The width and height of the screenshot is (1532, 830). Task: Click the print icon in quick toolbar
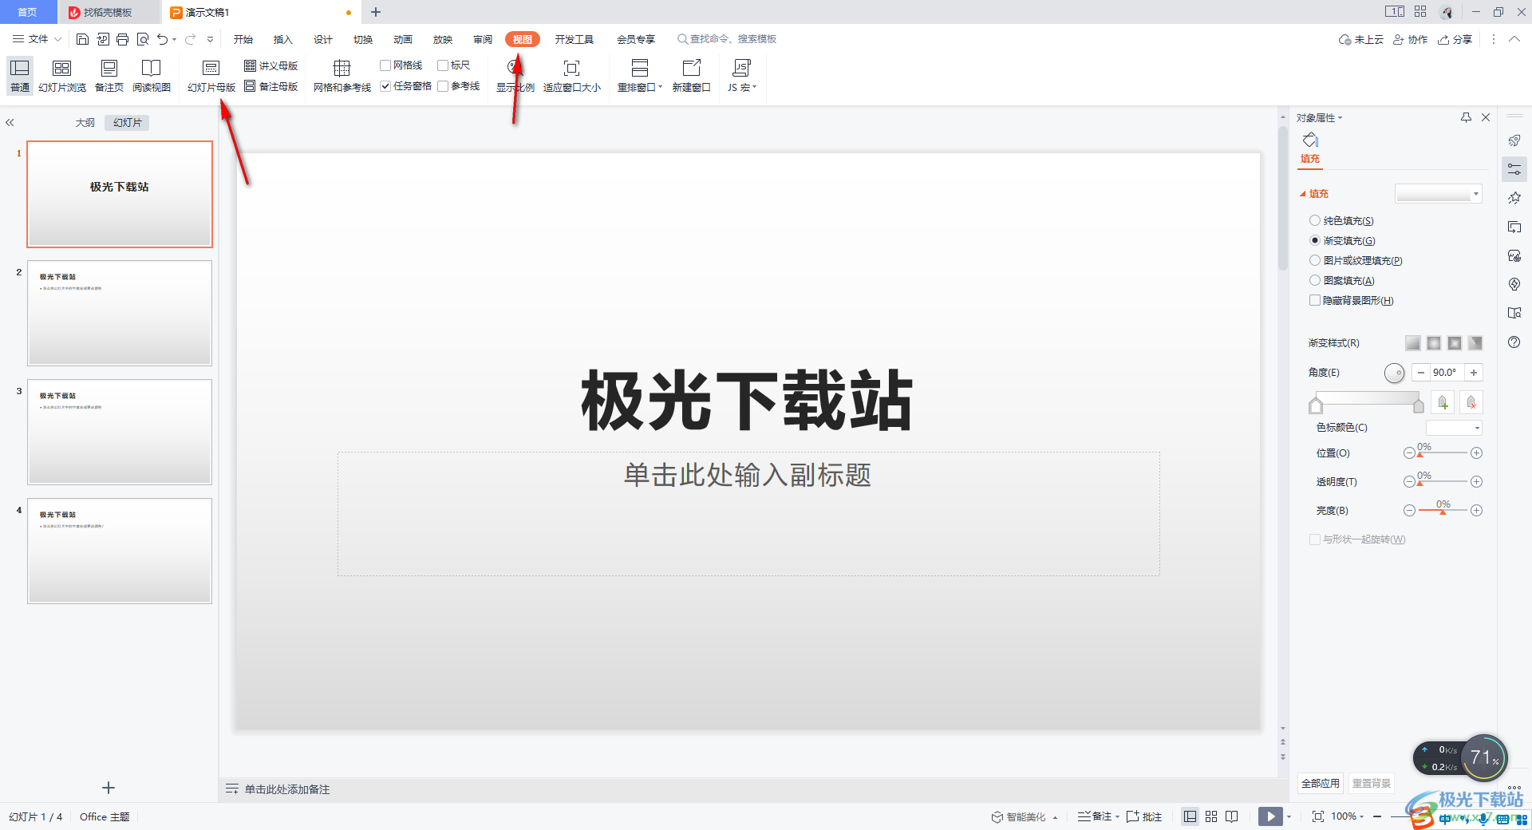pyautogui.click(x=123, y=39)
